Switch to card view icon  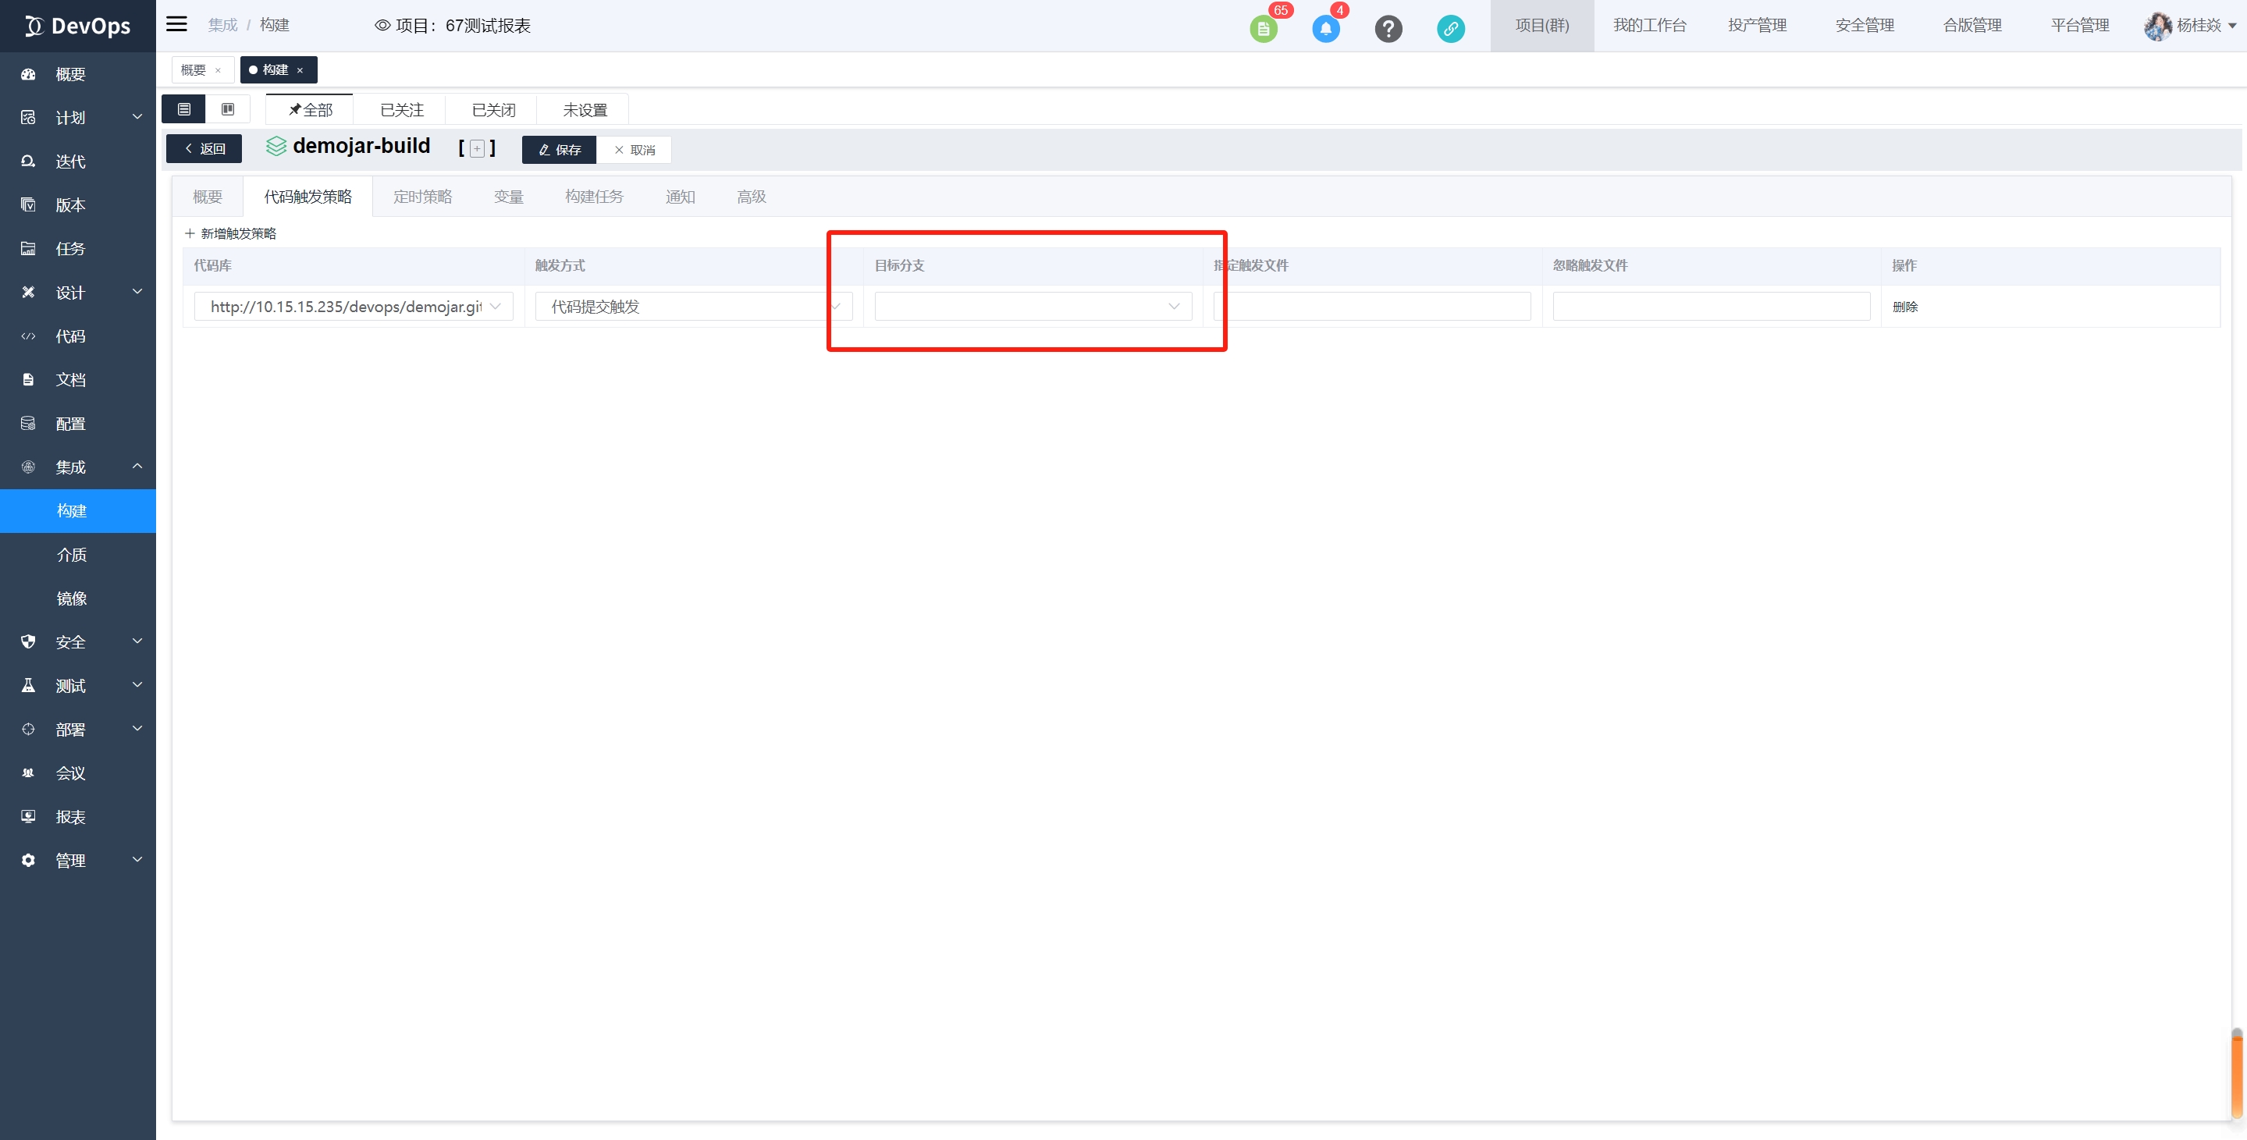(228, 109)
